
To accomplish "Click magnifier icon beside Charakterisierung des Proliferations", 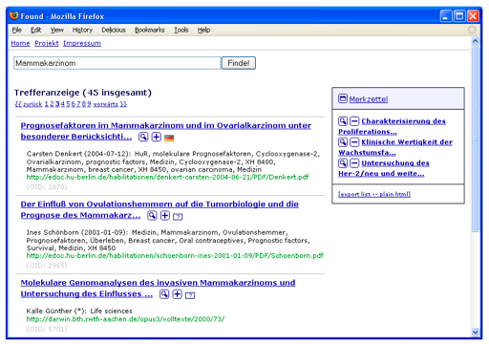I will pyautogui.click(x=343, y=121).
